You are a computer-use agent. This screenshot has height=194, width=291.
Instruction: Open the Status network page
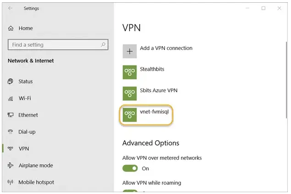coord(25,82)
